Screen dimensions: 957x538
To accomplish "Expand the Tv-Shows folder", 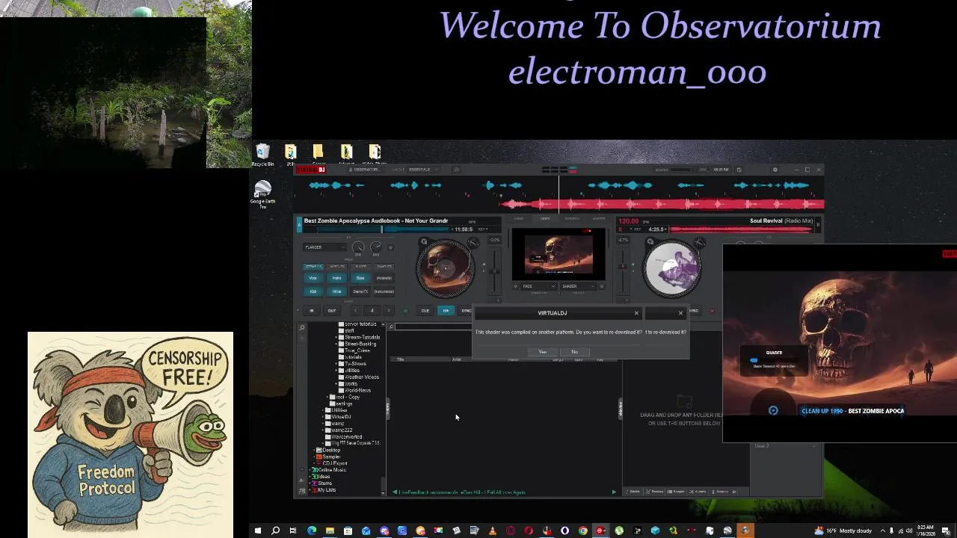I will coord(336,364).
